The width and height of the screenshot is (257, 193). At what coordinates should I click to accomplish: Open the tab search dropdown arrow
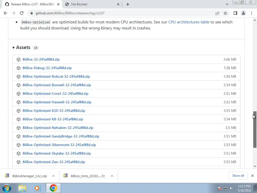[227, 4]
